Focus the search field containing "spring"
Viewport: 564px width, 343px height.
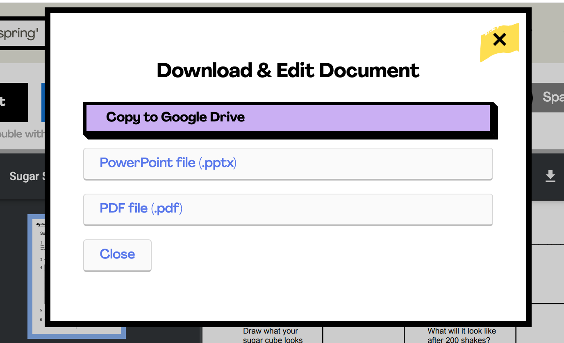coord(21,34)
